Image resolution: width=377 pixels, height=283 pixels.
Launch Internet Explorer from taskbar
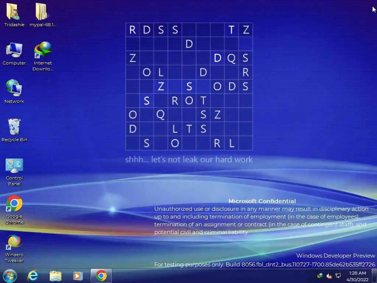click(x=33, y=276)
